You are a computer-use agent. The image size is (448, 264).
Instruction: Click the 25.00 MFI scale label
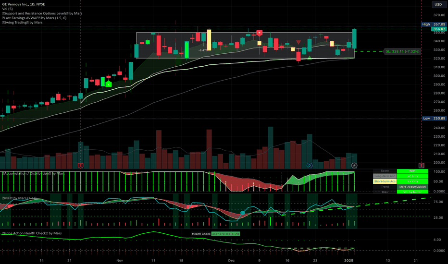click(x=438, y=218)
